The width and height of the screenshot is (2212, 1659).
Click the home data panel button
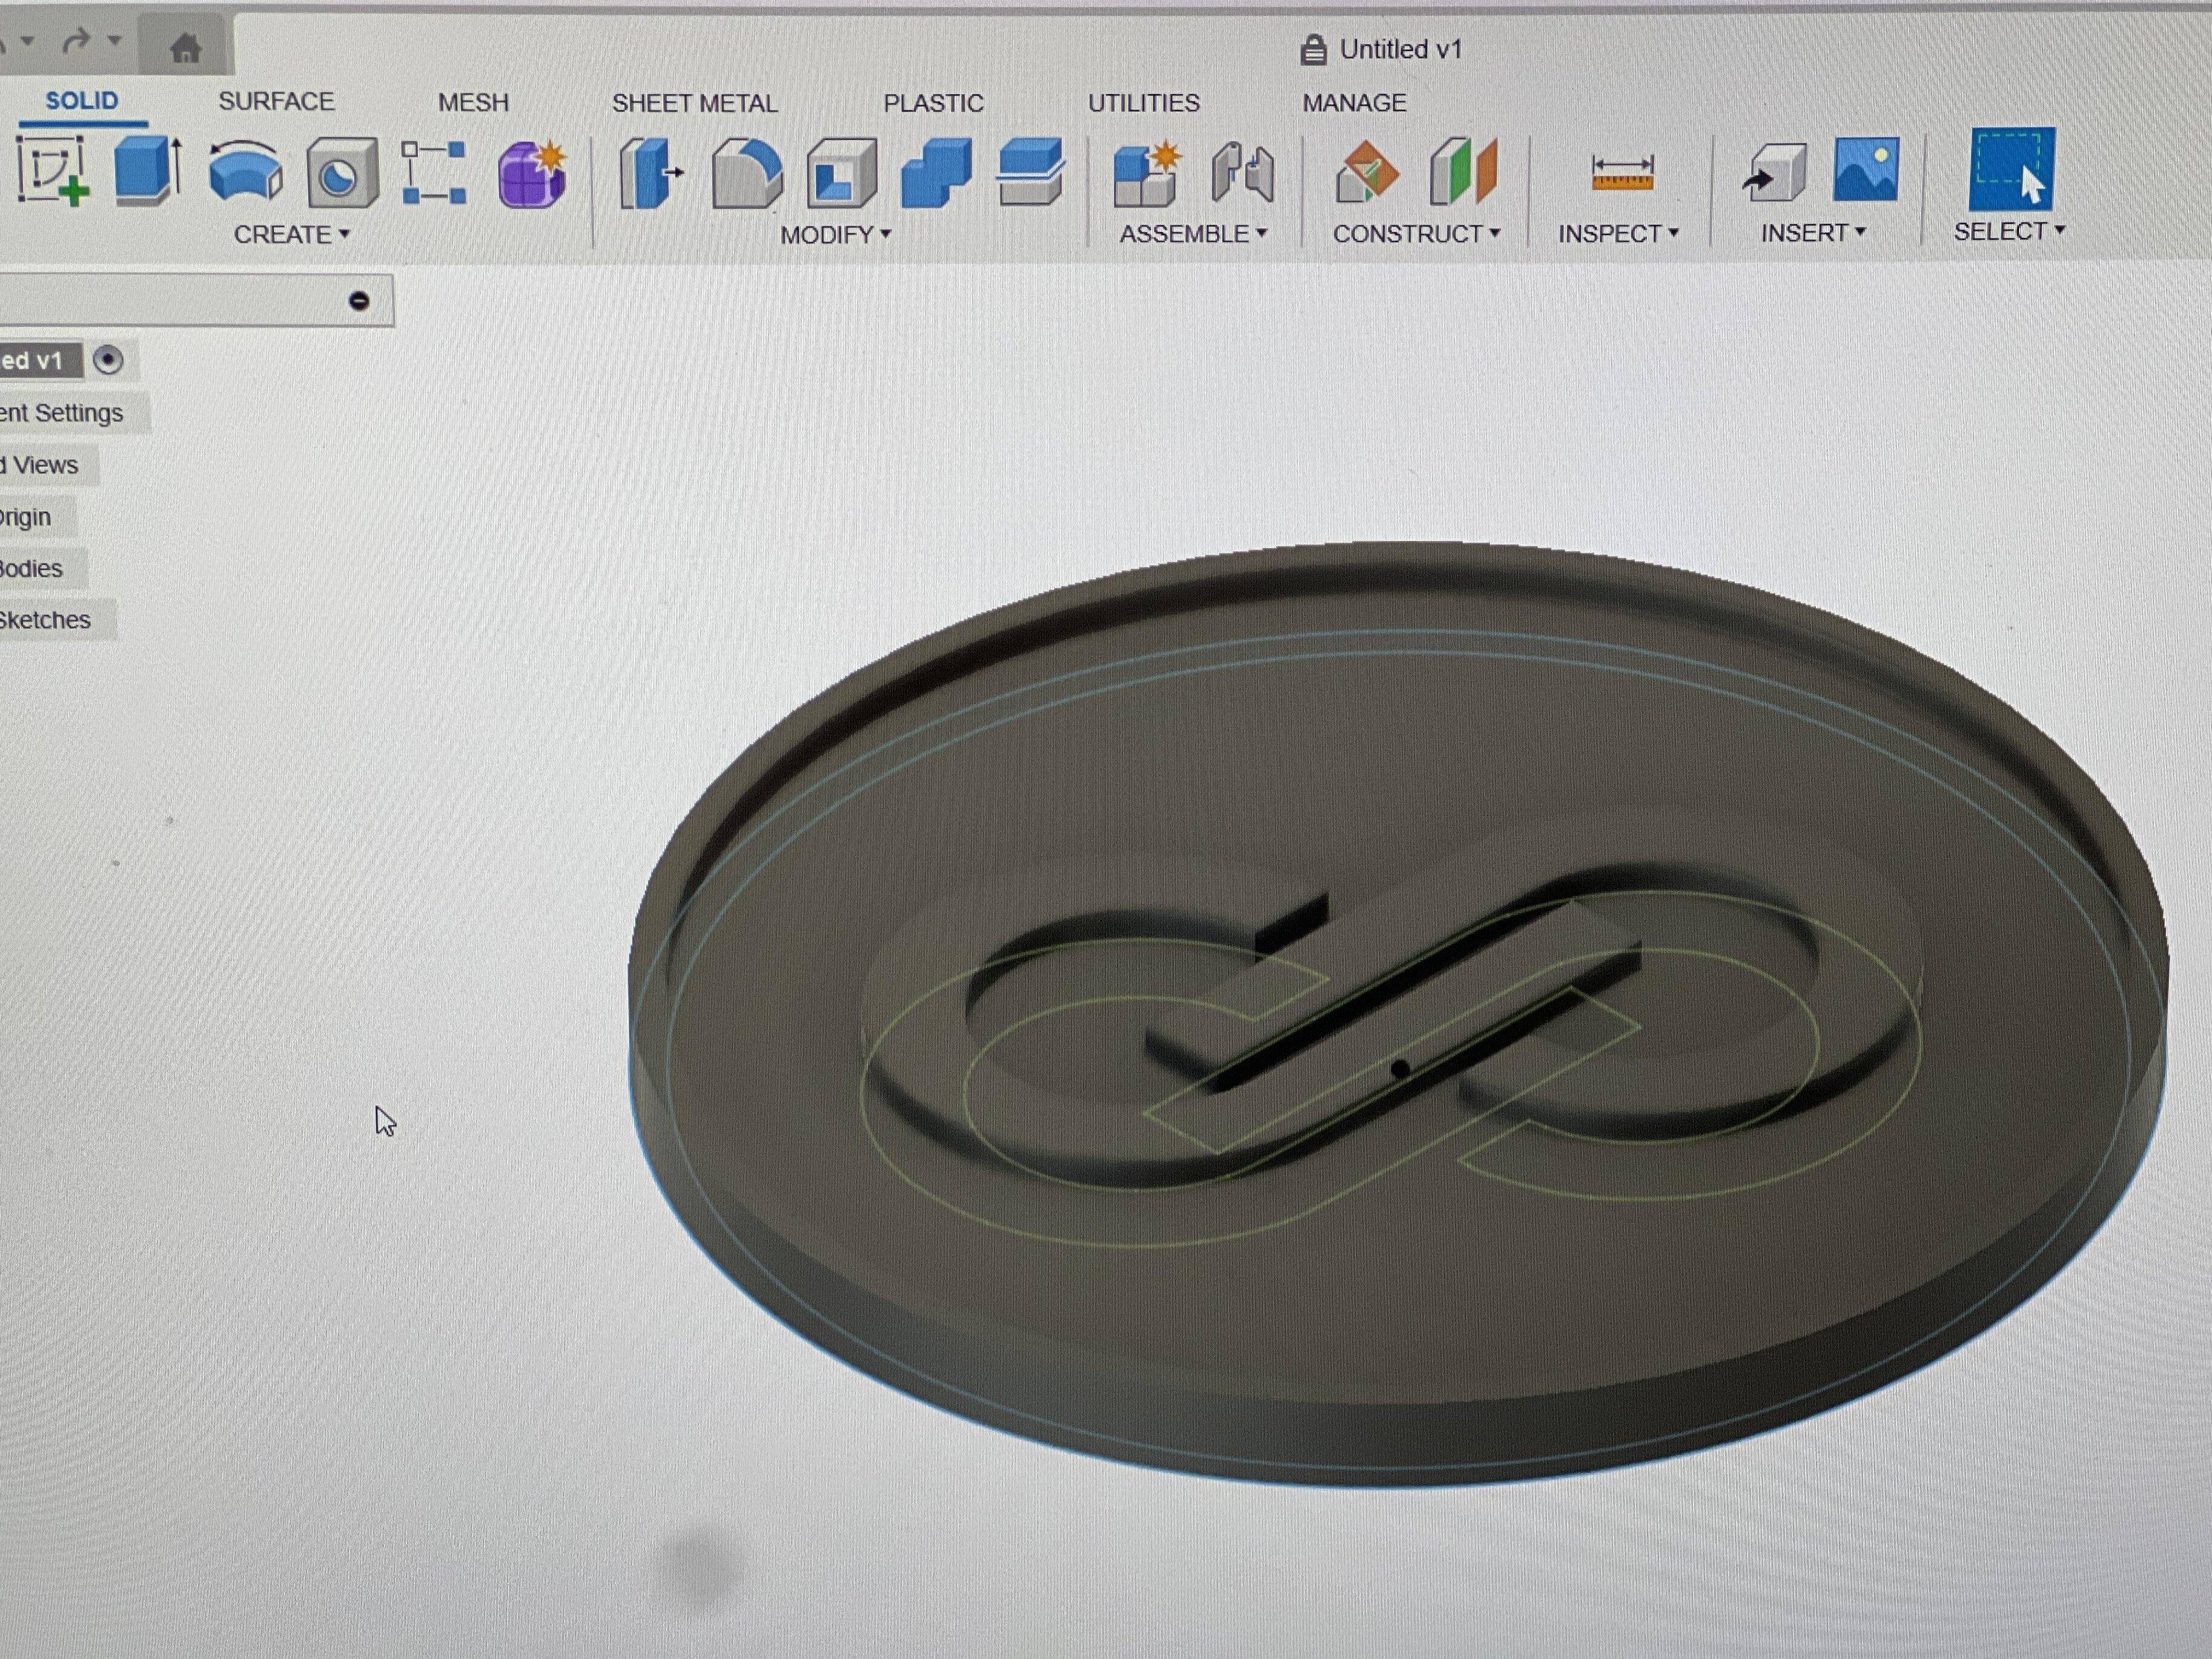185,48
